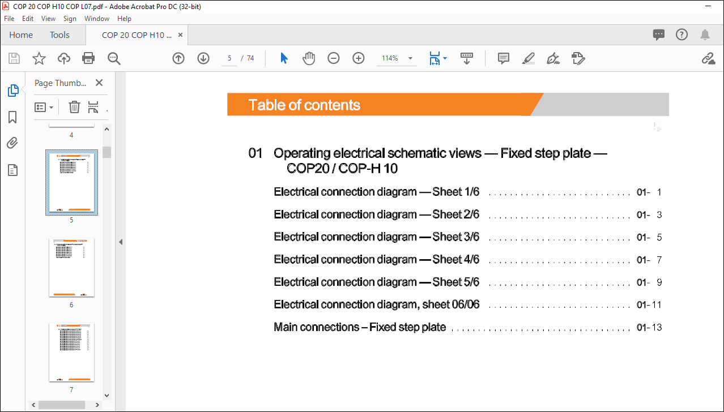This screenshot has width=724, height=412.
Task: Open the find text magnifier tool
Action: [x=114, y=58]
